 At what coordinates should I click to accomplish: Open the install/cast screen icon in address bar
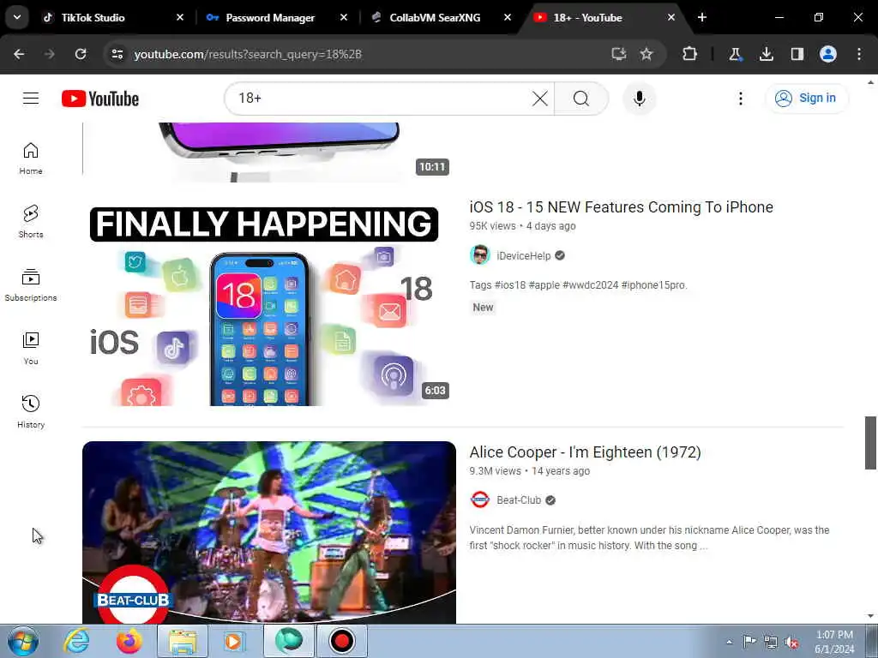coord(619,54)
